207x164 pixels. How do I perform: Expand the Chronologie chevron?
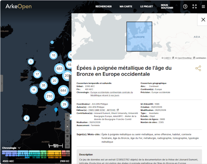click(x=19, y=148)
